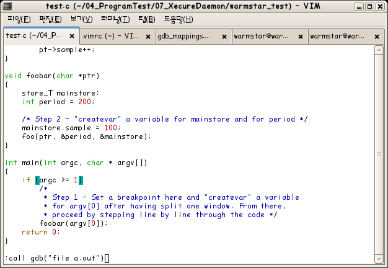388x268 pixels.
Task: Click the value 200 in period declaration
Action: [85, 102]
